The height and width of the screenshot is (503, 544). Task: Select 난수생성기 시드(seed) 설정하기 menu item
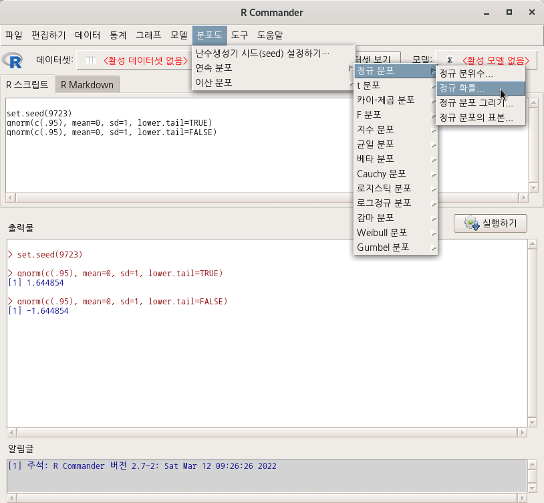tap(273, 53)
